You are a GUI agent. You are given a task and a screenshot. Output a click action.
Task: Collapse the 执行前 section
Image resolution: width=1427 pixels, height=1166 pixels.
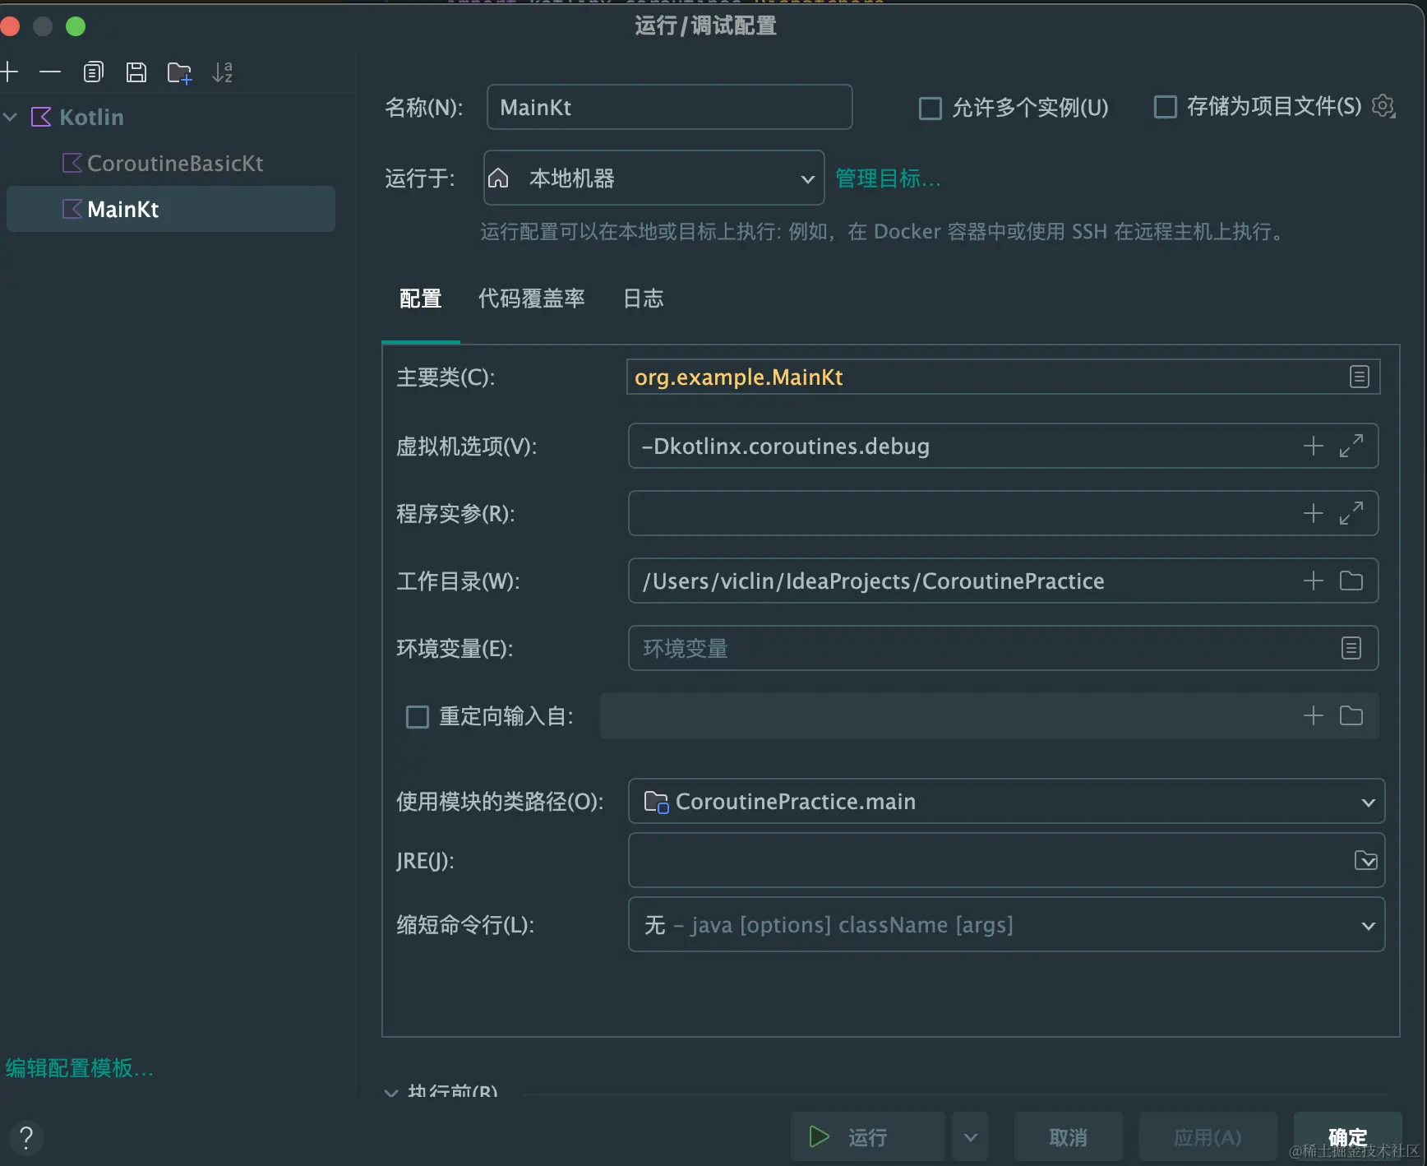pyautogui.click(x=391, y=1092)
